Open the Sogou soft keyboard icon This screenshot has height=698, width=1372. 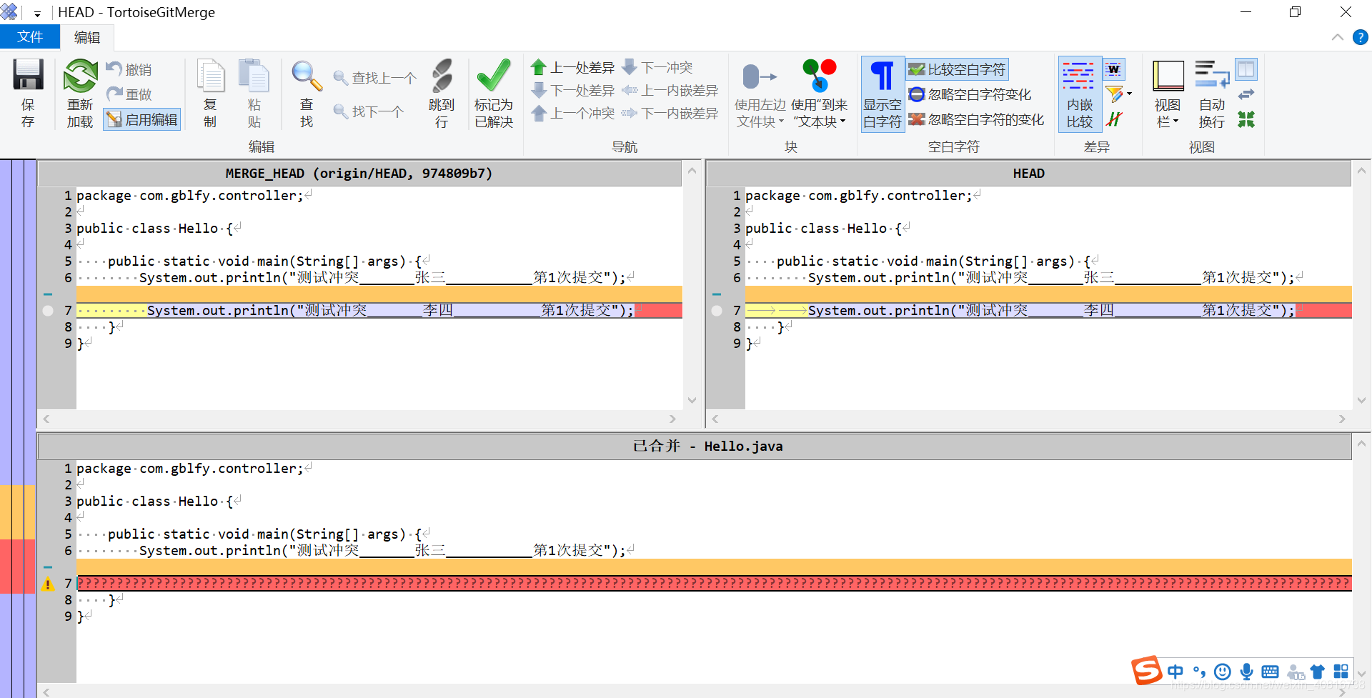pos(1270,672)
